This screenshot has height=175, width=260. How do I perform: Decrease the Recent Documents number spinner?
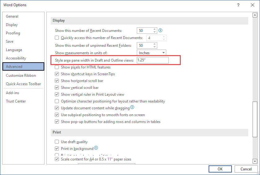(x=154, y=32)
